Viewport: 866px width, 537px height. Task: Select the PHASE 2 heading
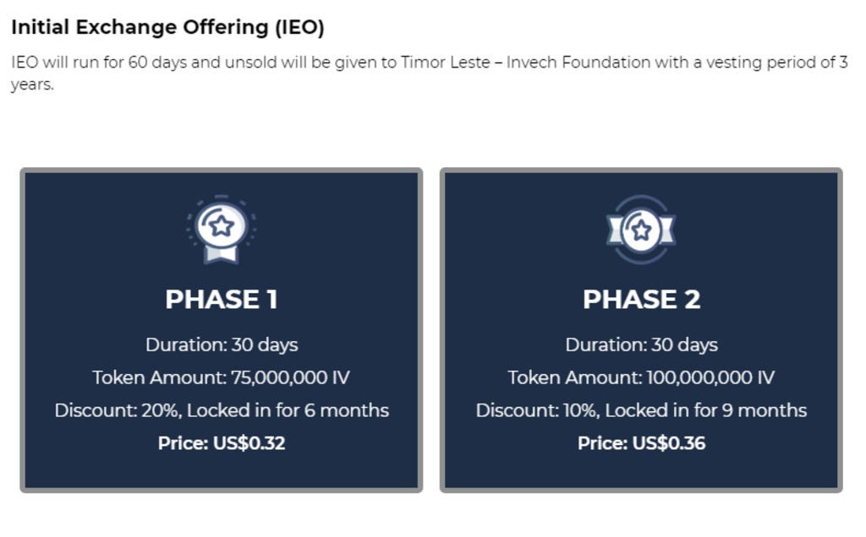click(641, 300)
